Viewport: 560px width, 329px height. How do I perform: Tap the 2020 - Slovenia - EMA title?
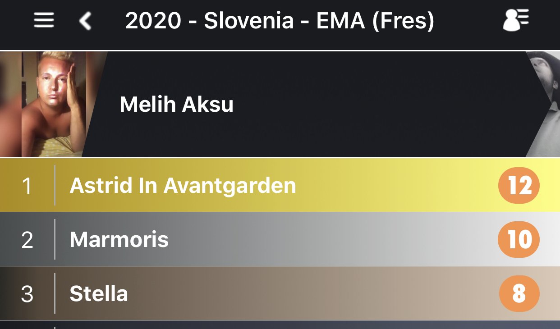[280, 21]
